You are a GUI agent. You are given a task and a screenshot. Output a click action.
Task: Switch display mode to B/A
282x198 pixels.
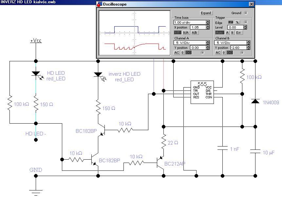[186, 32]
